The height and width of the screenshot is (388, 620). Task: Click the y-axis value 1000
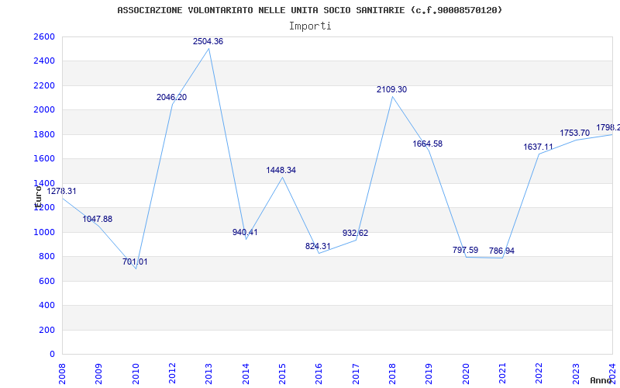[x=45, y=232]
